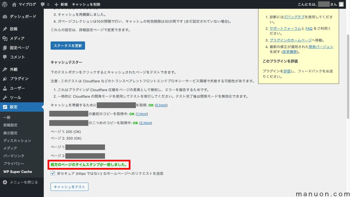Click the WordPress logo in admin bar

pos(4,4)
